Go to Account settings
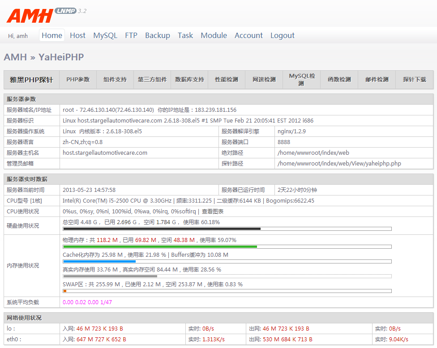437x348 pixels. (248, 35)
